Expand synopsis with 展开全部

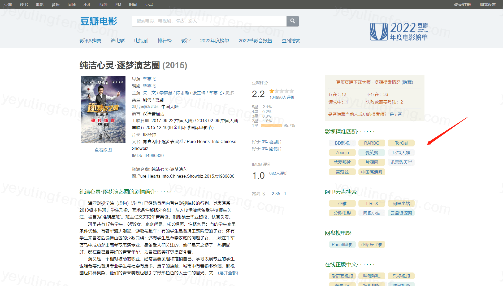228,273
